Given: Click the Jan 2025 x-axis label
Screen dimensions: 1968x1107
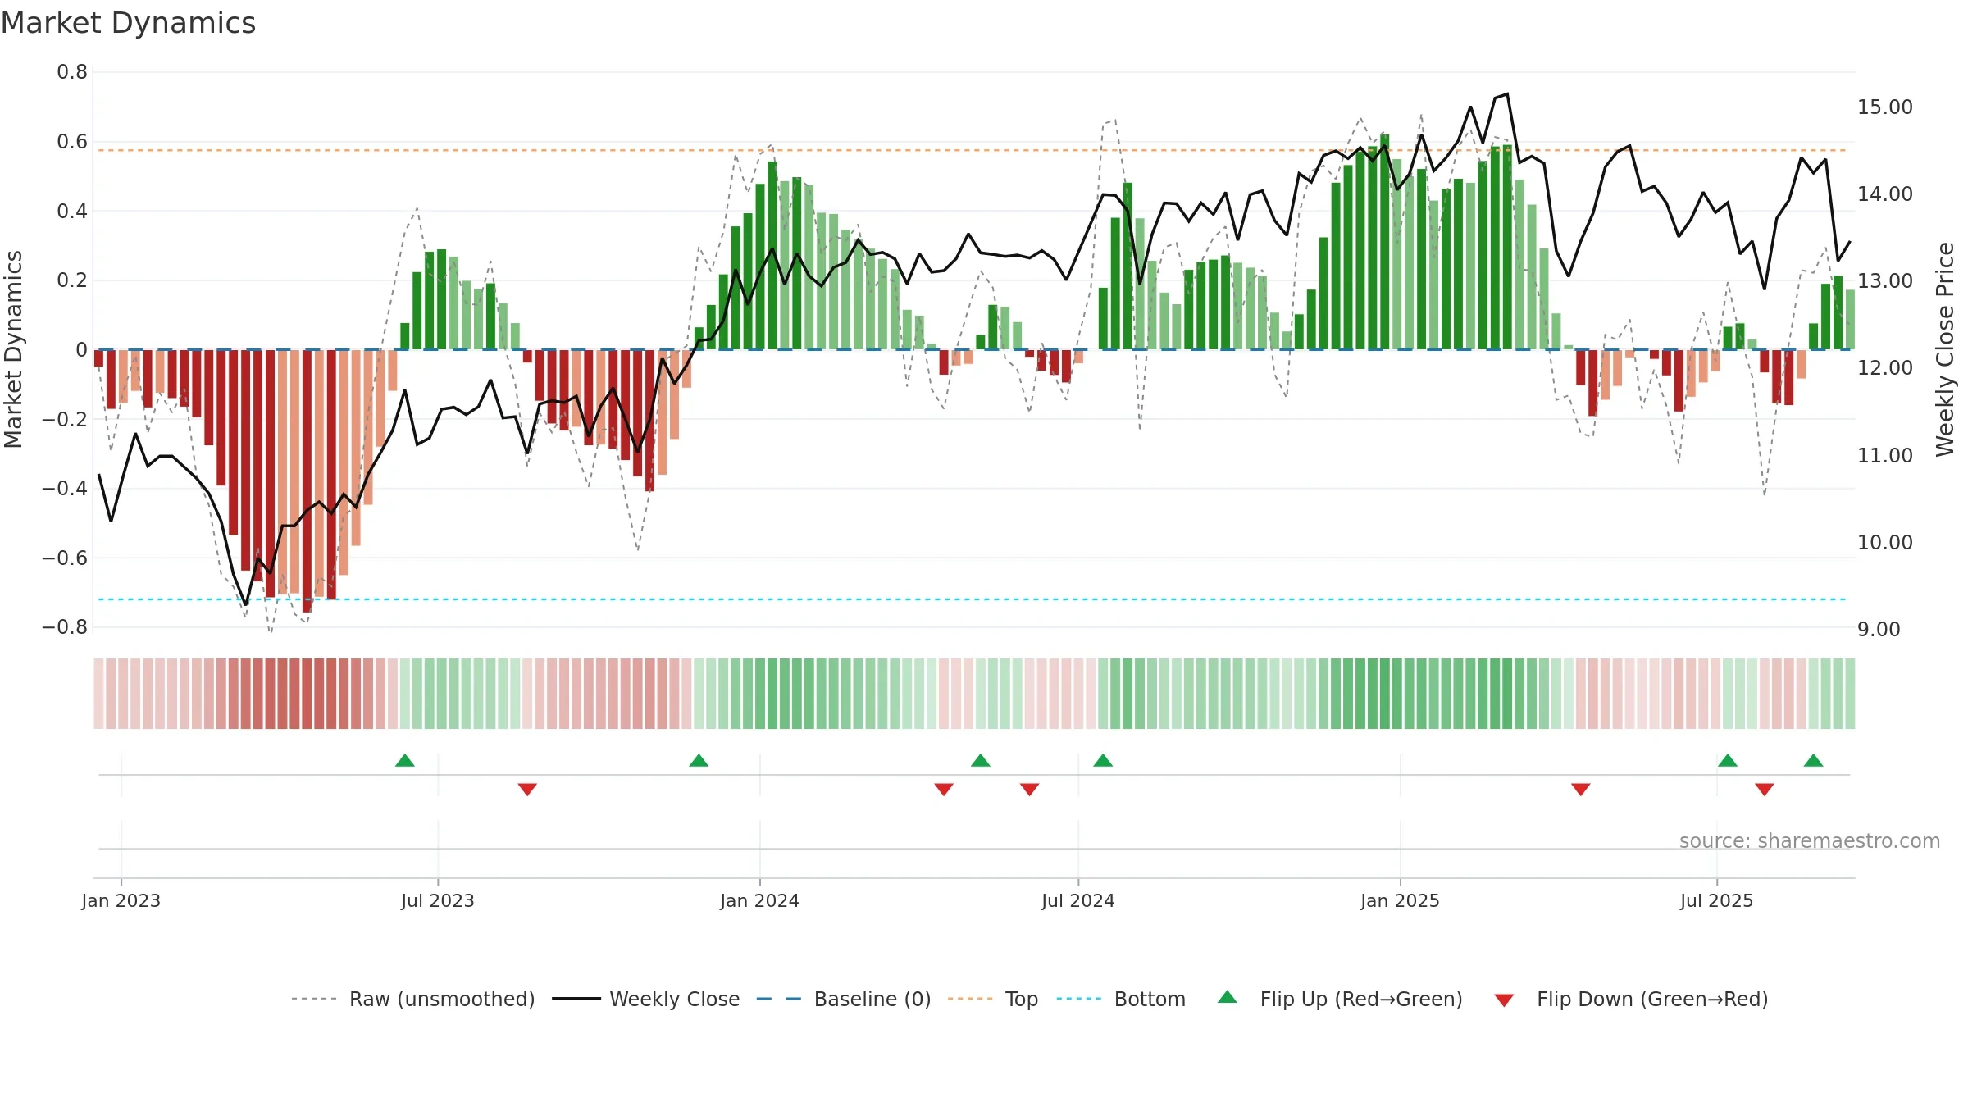Looking at the screenshot, I should (x=1401, y=900).
